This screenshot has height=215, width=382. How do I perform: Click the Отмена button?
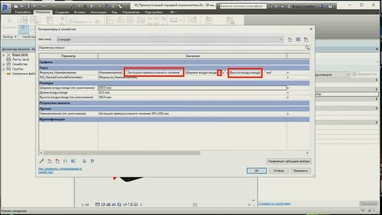click(279, 171)
